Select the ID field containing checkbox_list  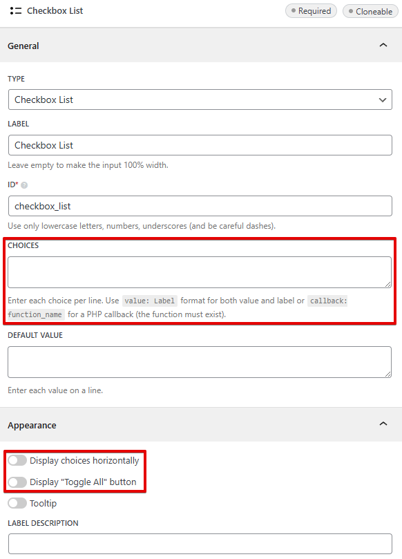(200, 205)
